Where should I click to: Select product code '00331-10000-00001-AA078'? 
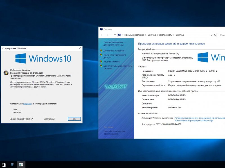[168, 124]
